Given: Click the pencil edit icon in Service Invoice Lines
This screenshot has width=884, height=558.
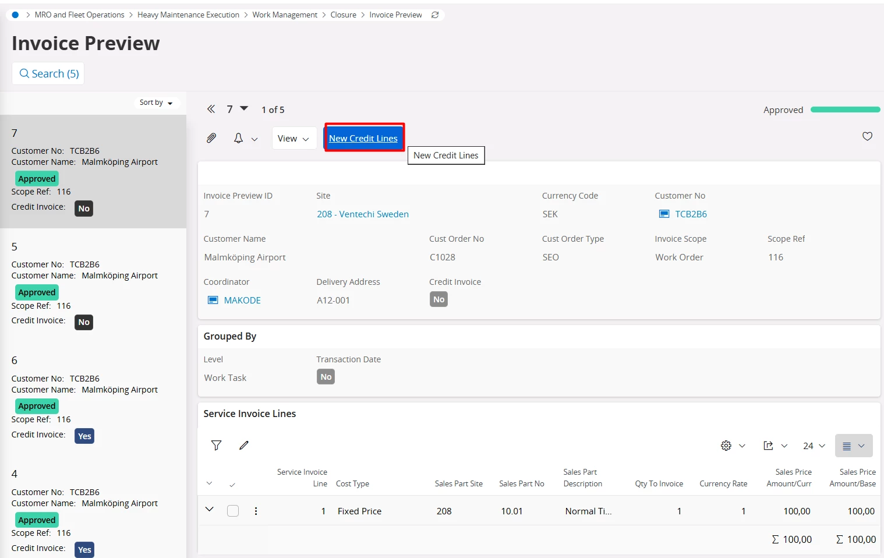Looking at the screenshot, I should click(244, 446).
